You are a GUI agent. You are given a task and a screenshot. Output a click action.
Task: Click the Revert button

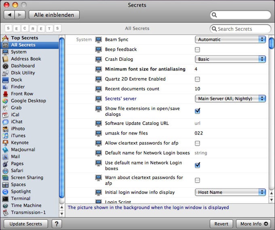point(221,224)
